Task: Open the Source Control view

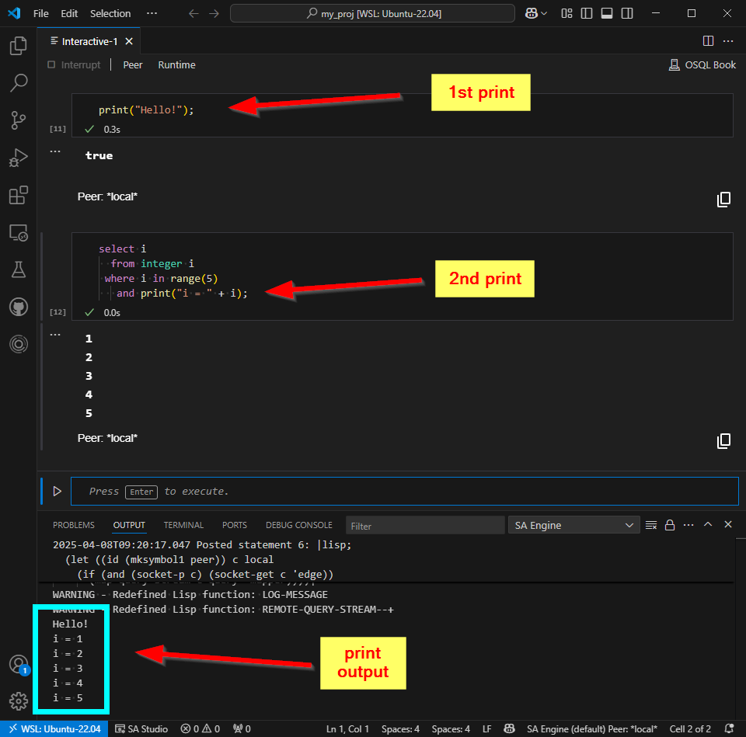Action: [x=18, y=120]
